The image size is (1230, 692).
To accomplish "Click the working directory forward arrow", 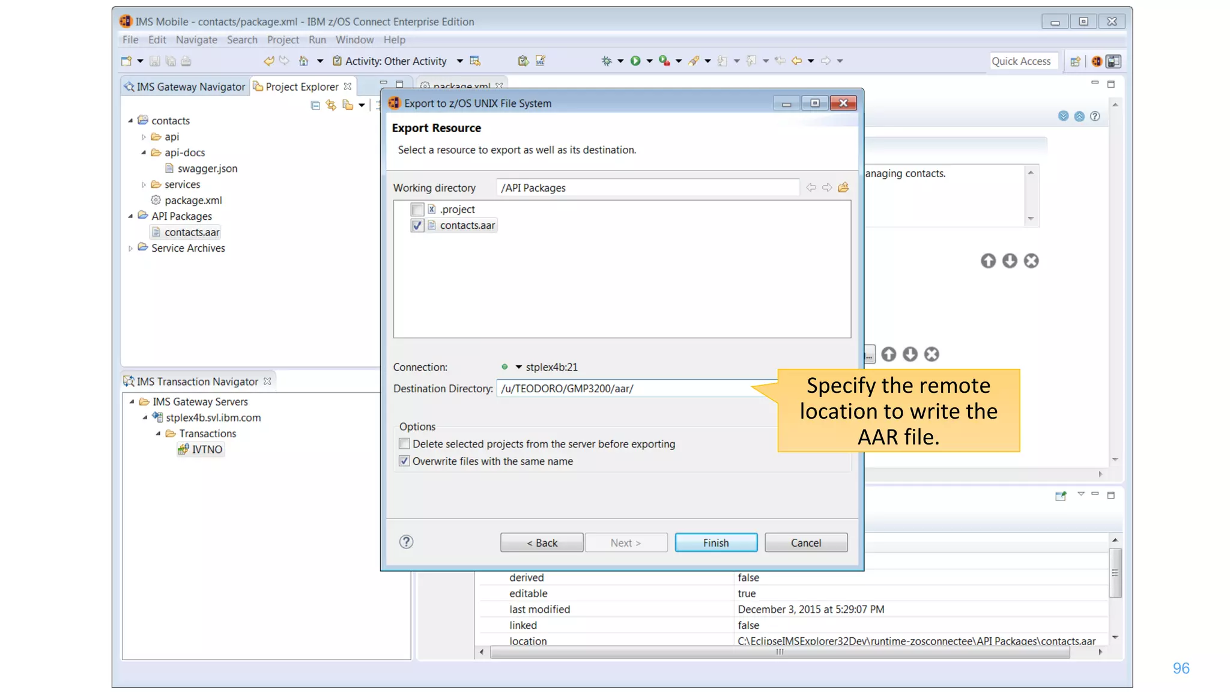I will click(x=827, y=187).
